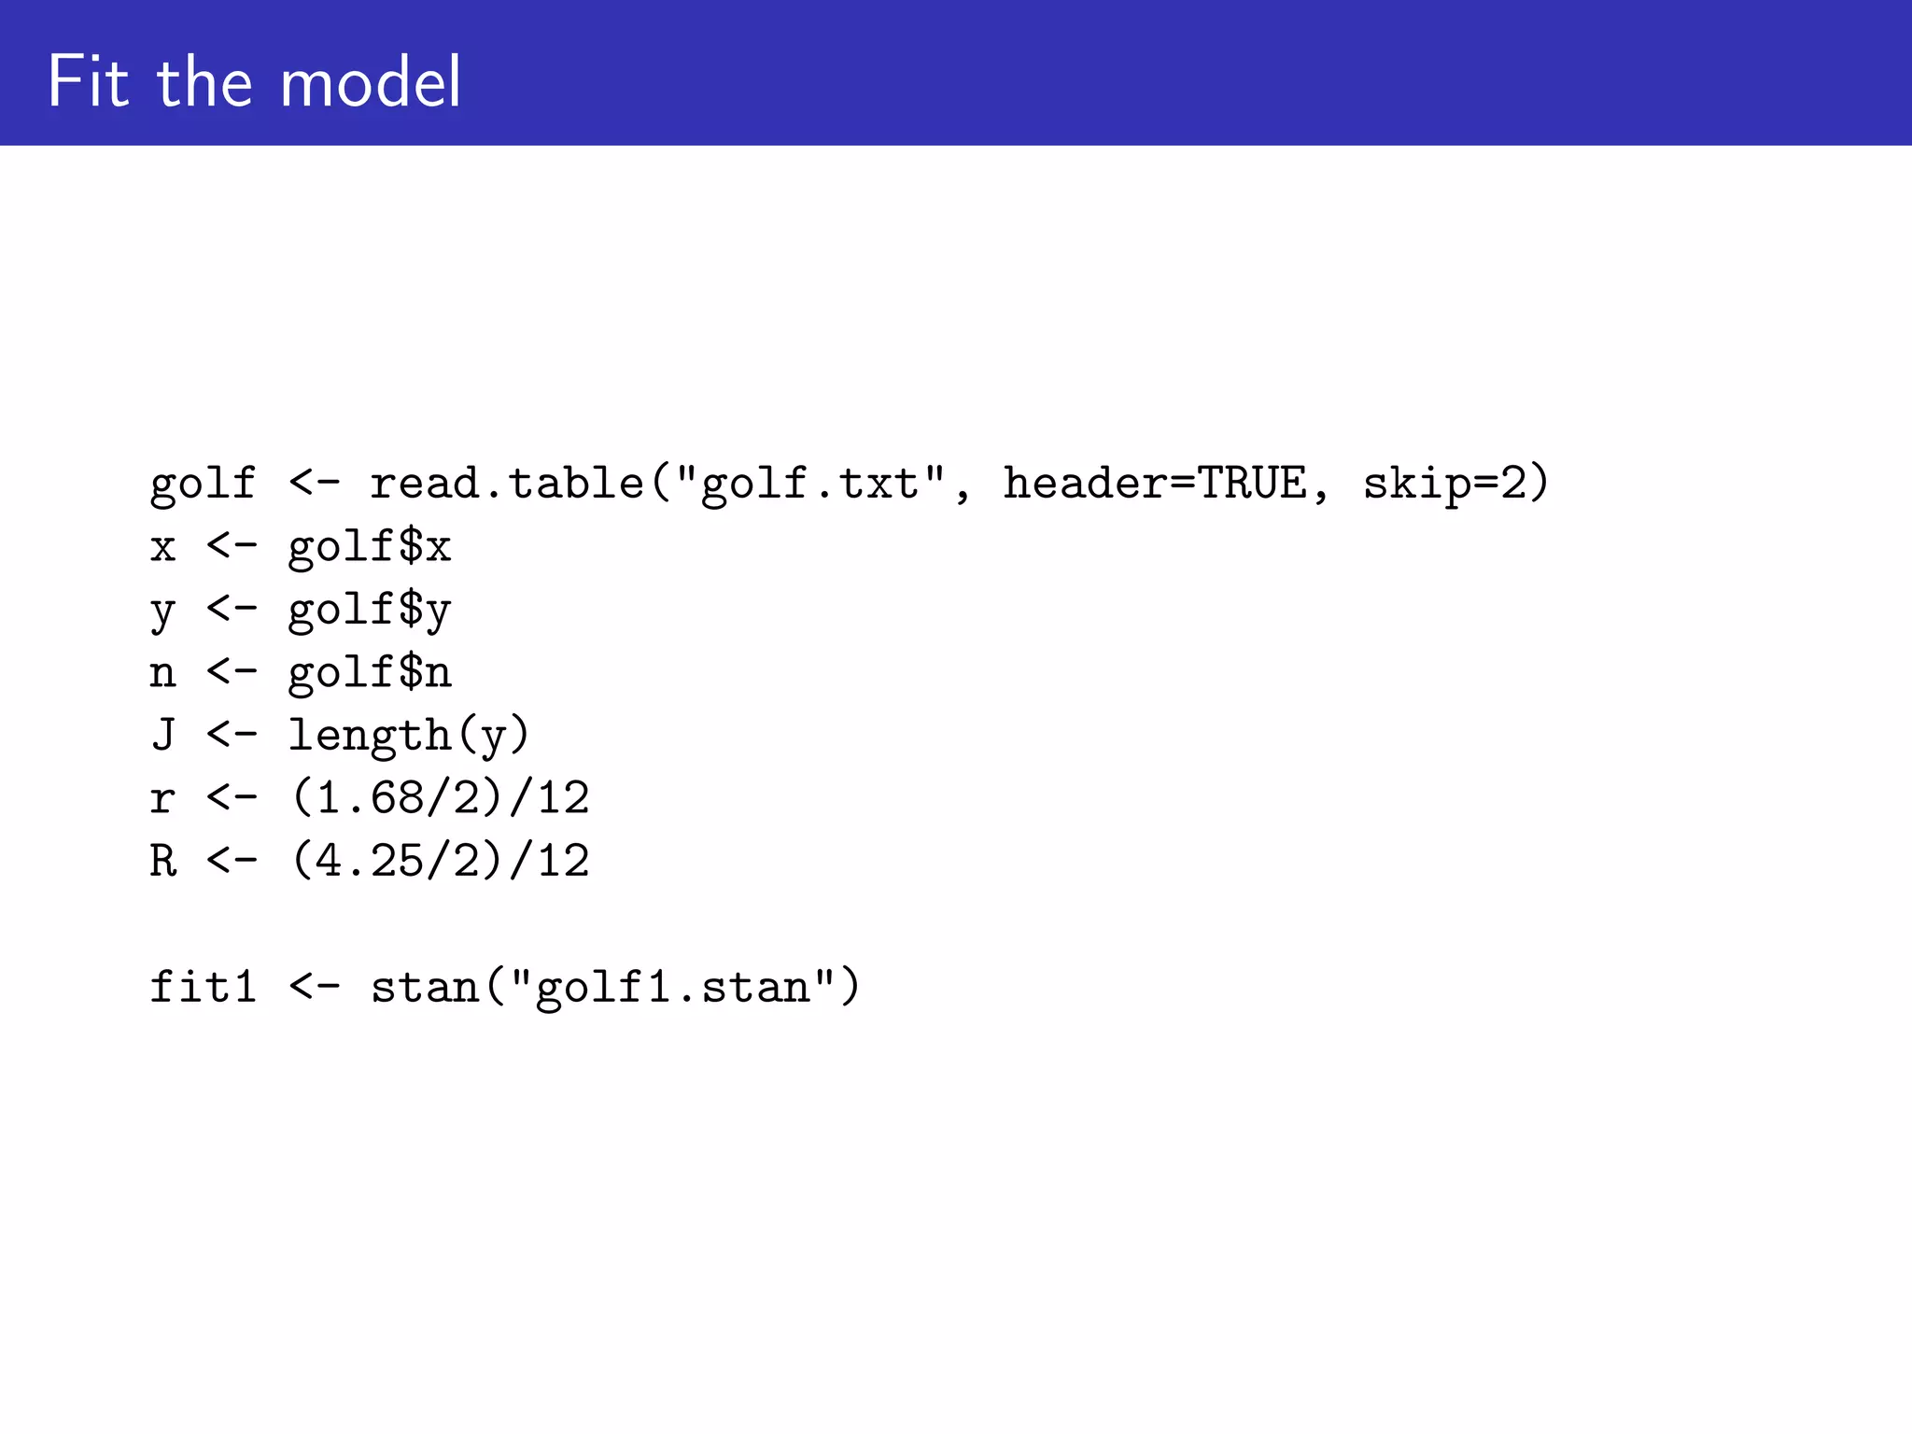
Task: Click the r <- (1.68/2)/12 line
Action: (x=370, y=798)
